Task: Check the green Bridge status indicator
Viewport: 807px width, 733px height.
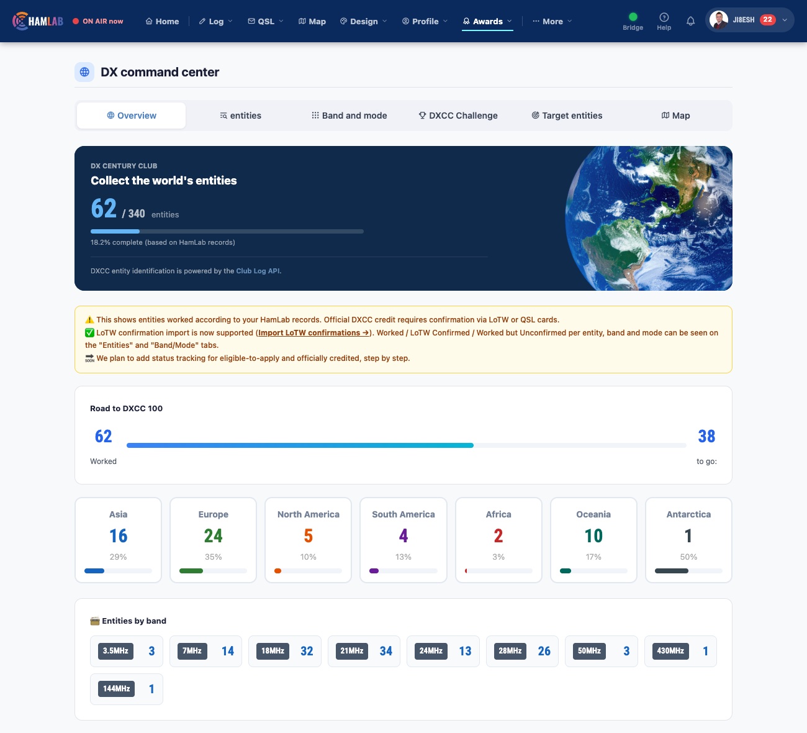Action: click(633, 17)
